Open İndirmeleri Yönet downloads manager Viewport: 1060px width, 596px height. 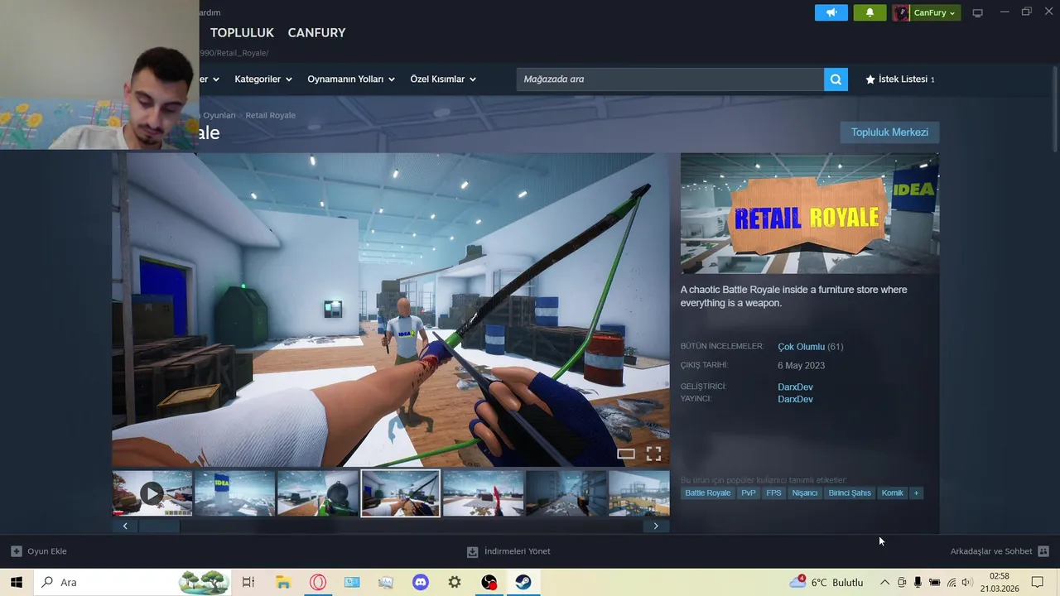[508, 551]
